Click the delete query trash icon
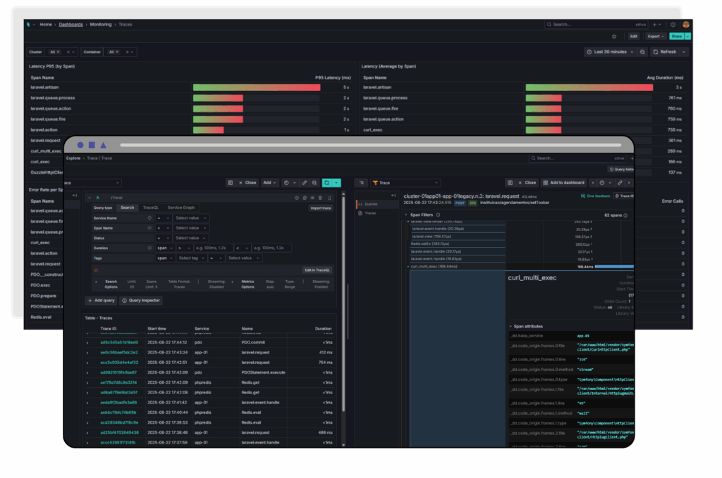This screenshot has width=722, height=478. click(320, 199)
